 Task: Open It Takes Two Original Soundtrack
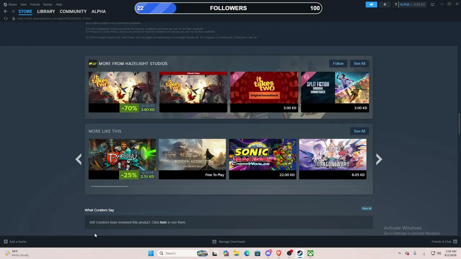pos(264,92)
